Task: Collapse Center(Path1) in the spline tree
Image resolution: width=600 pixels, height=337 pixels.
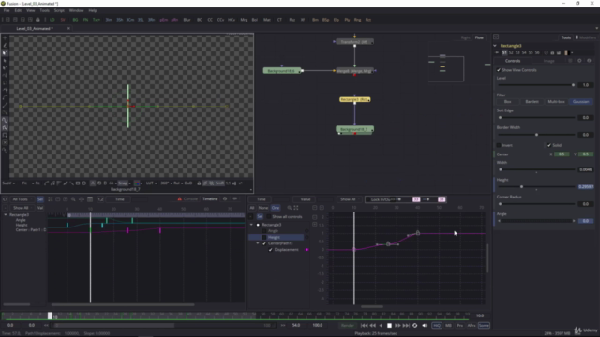Action: point(258,243)
